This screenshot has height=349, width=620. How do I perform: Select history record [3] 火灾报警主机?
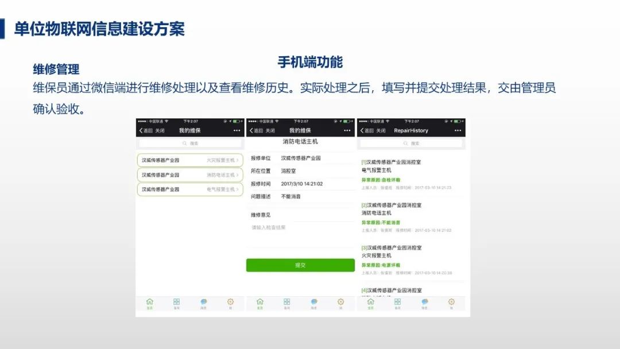point(411,260)
